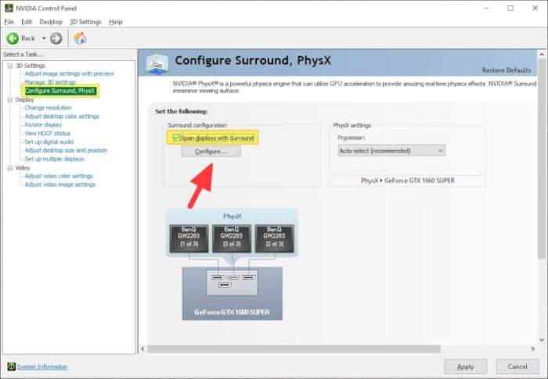Select BenQ GW2283 (1 of 3) display

189,238
